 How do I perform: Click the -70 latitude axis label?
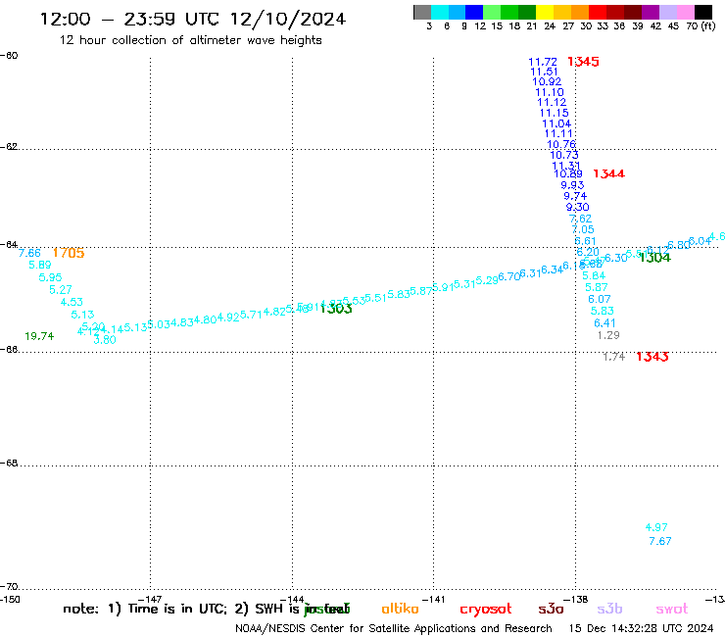9,587
